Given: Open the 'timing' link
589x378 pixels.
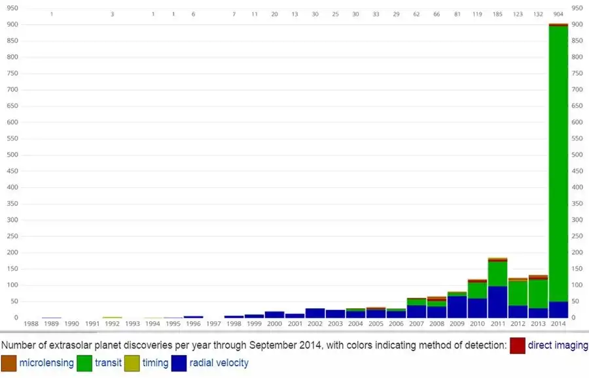Looking at the screenshot, I should pos(156,363).
